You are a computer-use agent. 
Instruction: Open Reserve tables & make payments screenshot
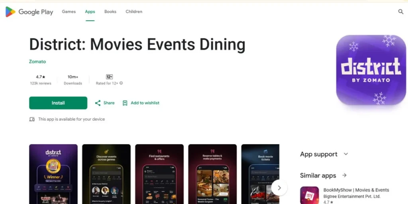(213, 174)
